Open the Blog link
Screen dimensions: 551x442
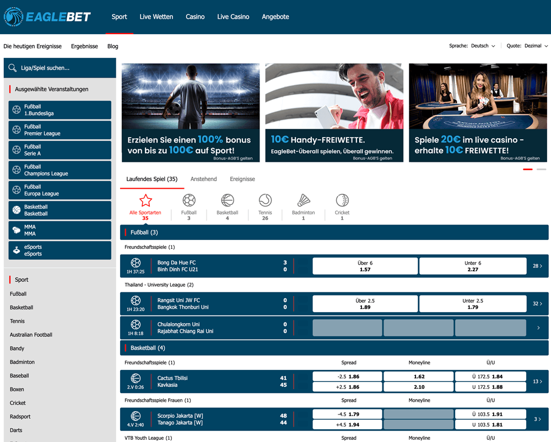point(113,46)
